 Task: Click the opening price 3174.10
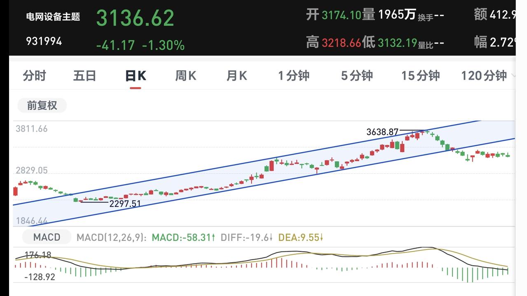(x=341, y=16)
